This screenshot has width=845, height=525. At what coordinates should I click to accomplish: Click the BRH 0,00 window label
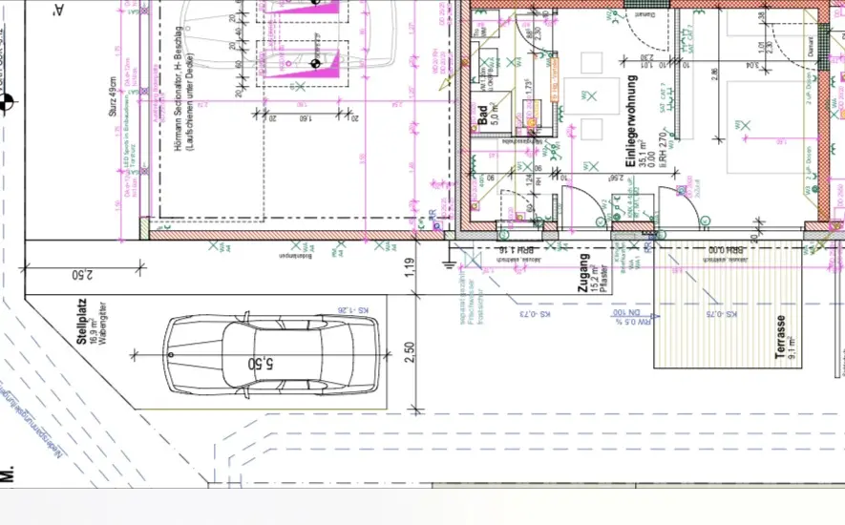point(722,250)
